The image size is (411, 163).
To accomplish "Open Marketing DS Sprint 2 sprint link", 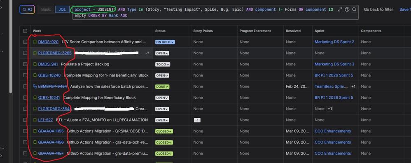I will pos(334,42).
